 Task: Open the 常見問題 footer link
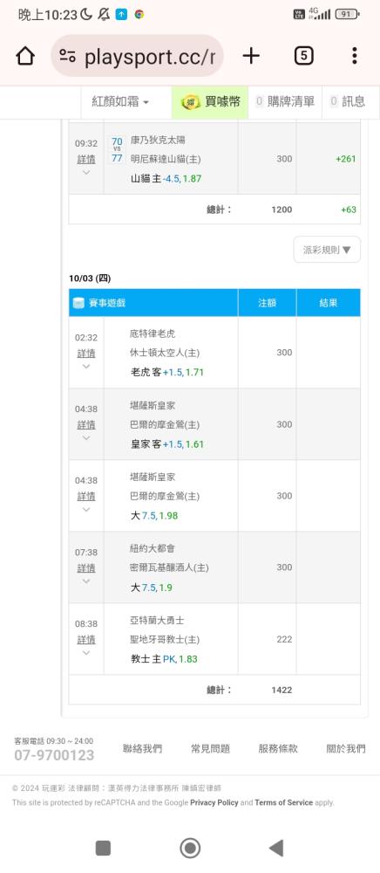[211, 749]
